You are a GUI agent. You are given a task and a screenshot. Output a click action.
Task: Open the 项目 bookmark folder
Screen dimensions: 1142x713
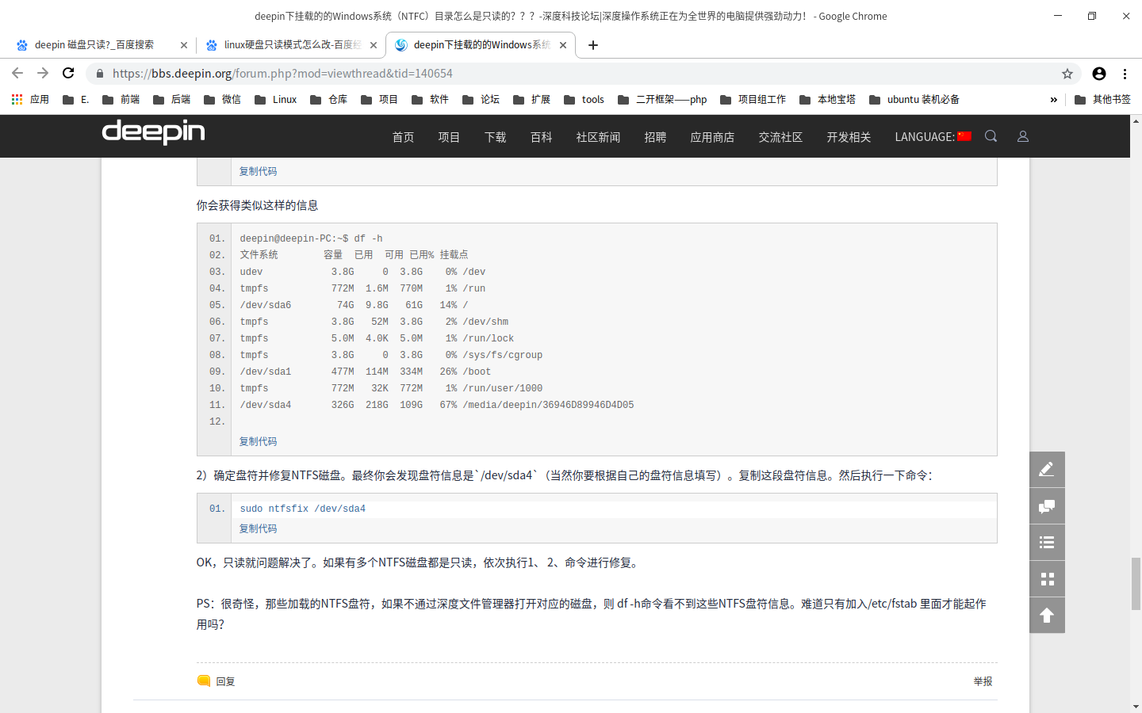coord(380,100)
